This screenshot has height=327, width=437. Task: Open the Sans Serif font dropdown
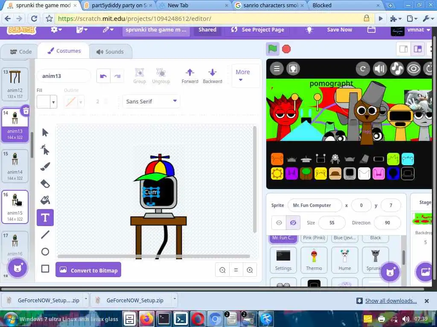pos(151,101)
